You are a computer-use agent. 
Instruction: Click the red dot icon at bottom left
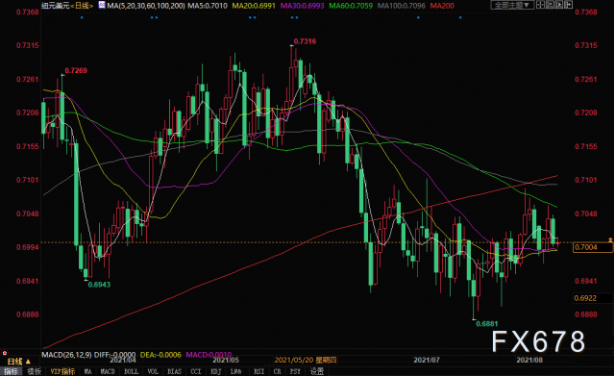[x=4, y=353]
